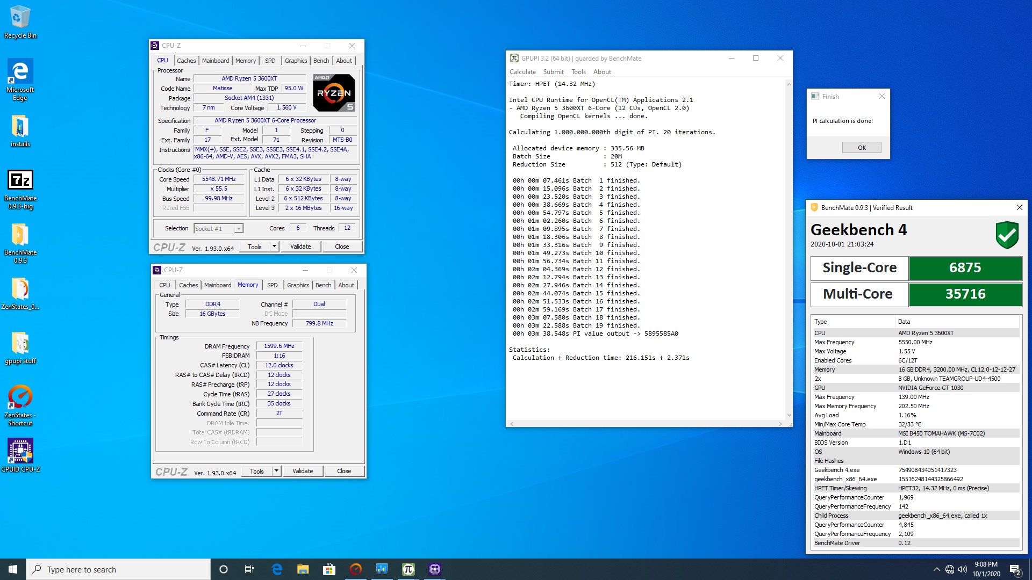Switch to GPUPI app in taskbar
The image size is (1032, 580).
click(408, 569)
